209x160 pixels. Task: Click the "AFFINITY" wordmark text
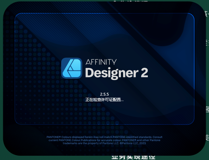101,62
